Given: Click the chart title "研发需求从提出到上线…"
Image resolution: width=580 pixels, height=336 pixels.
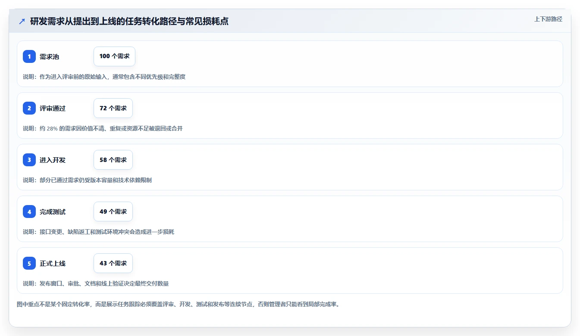Looking at the screenshot, I should tap(129, 22).
